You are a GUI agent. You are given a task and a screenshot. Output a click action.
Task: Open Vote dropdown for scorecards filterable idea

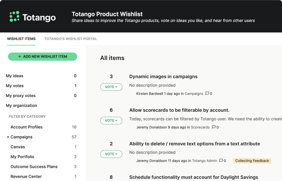(111, 120)
